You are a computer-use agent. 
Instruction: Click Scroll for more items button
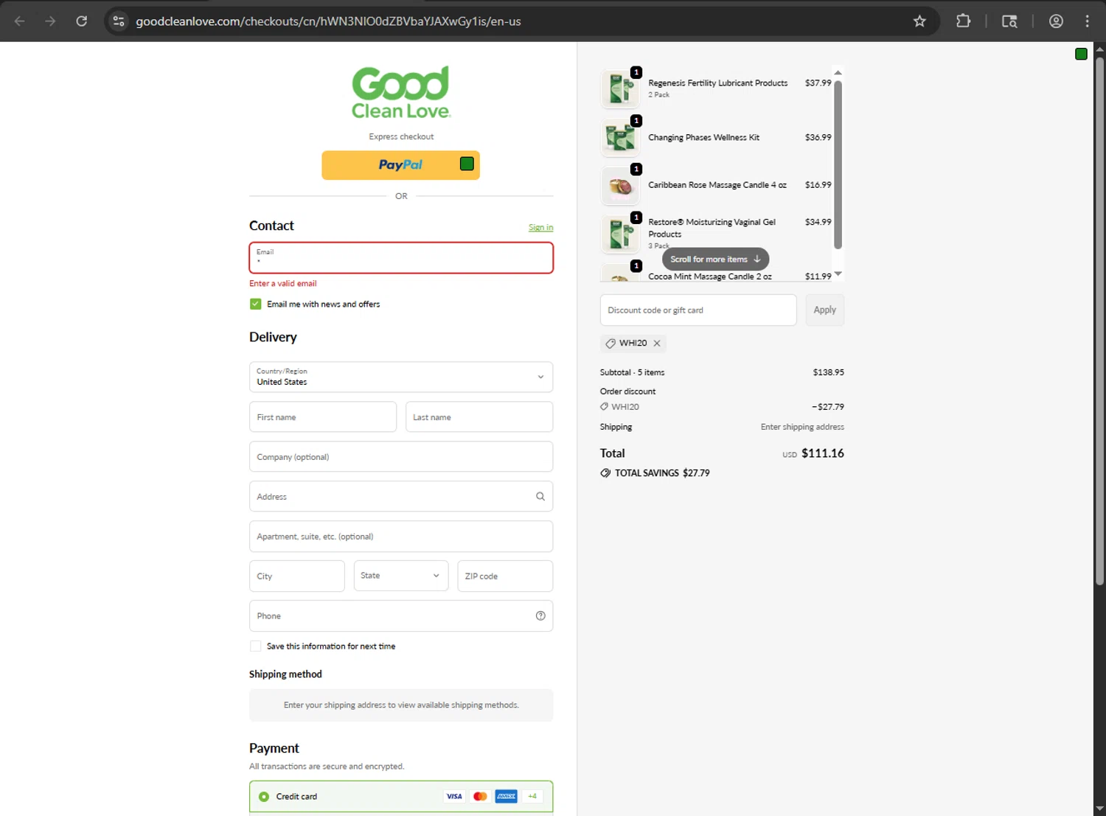point(715,259)
